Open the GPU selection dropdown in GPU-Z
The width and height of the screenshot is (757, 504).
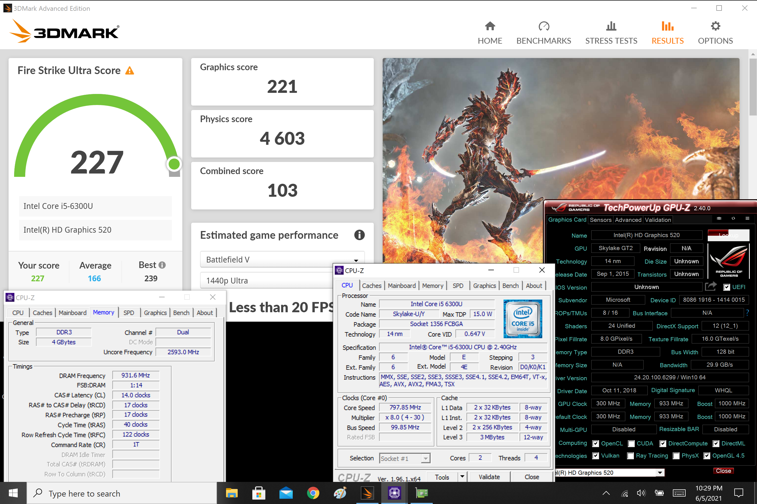pos(610,473)
